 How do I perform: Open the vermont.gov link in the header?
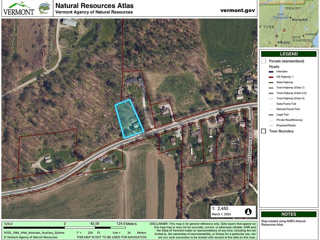click(x=238, y=10)
